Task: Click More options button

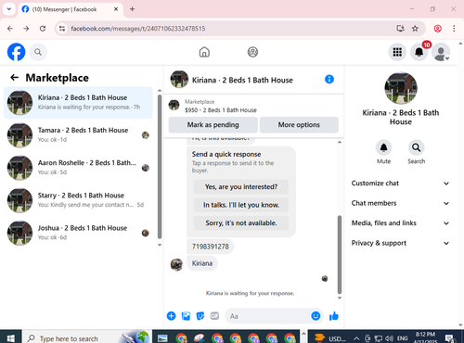Action: (299, 125)
